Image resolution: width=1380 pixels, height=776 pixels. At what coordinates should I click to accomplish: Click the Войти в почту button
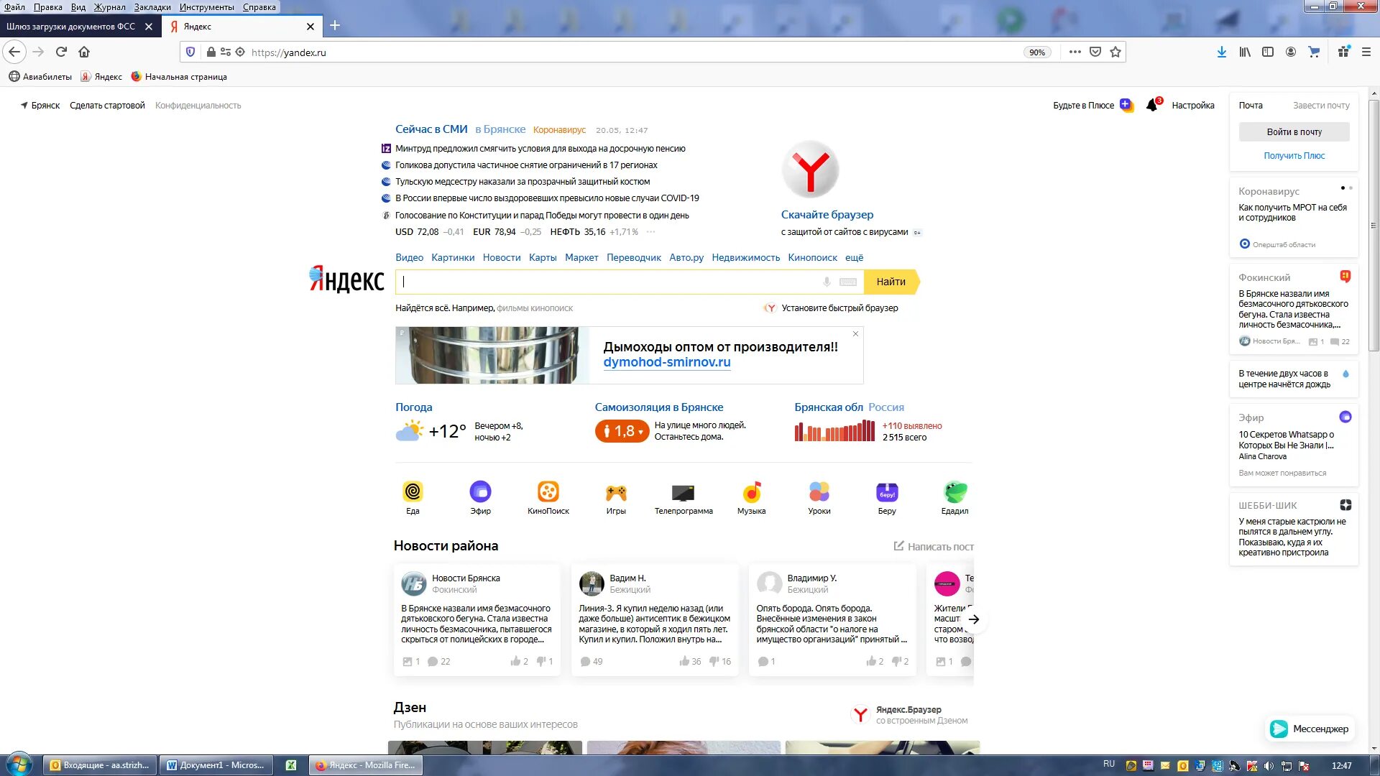pyautogui.click(x=1294, y=132)
